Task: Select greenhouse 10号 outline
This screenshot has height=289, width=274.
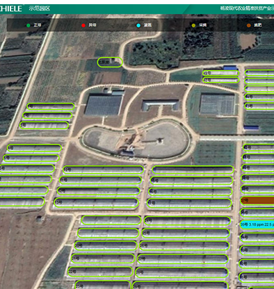Action: point(103,170)
